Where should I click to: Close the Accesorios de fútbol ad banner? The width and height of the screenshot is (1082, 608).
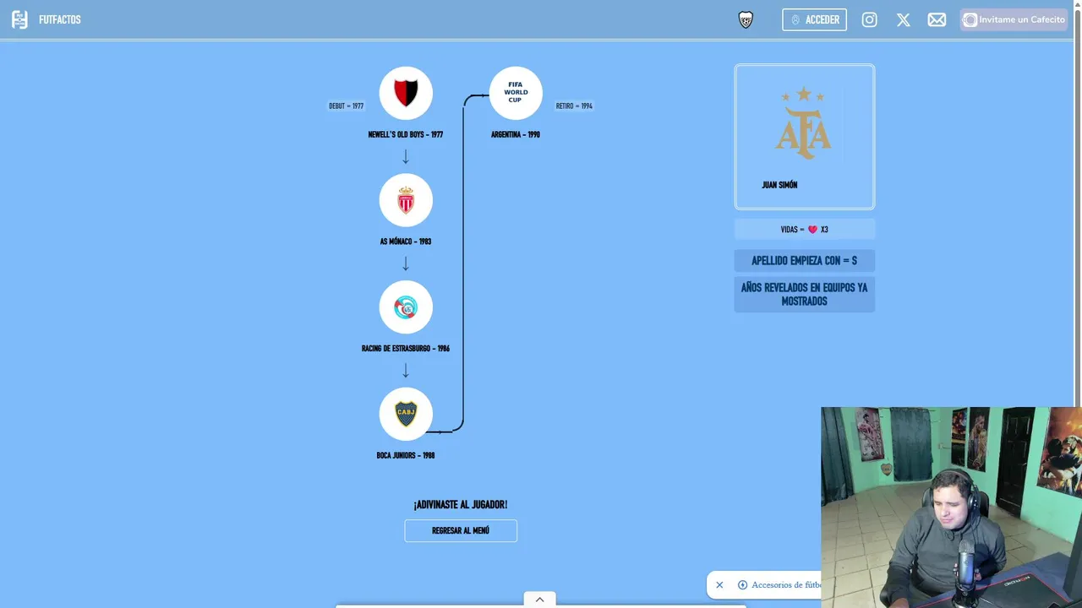(719, 584)
